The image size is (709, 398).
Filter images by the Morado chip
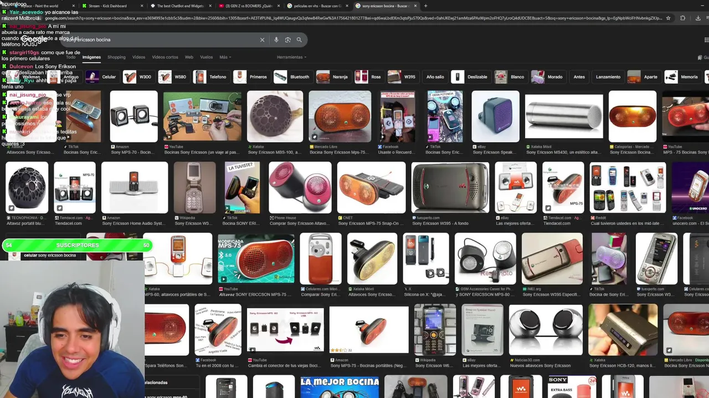[x=547, y=77]
